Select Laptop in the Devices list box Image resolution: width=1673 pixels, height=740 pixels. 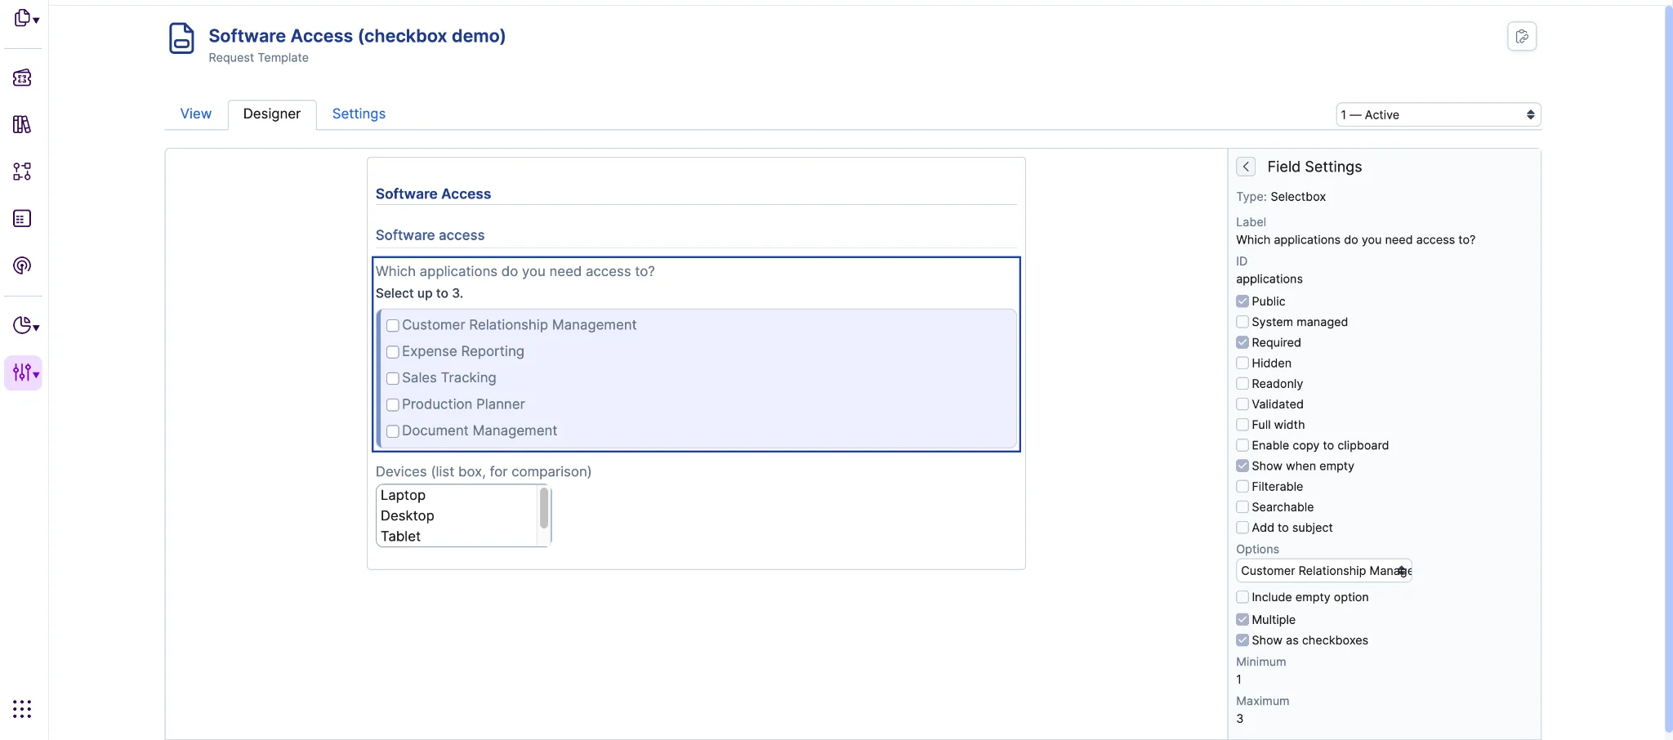457,495
